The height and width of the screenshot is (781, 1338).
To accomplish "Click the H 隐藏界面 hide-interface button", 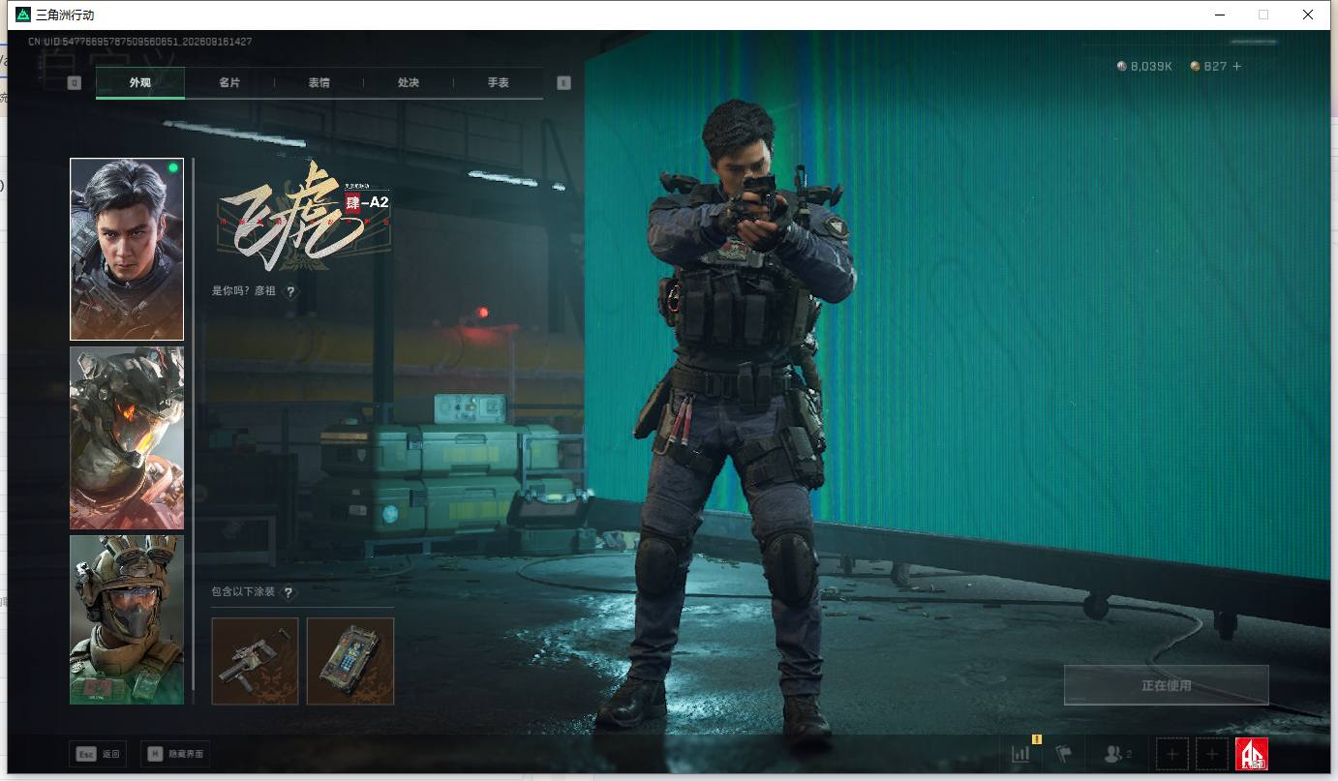I will [175, 754].
